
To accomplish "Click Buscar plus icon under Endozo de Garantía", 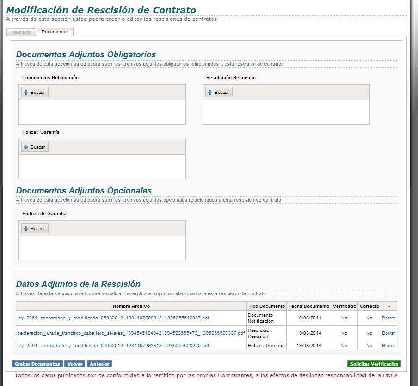I will click(x=26, y=229).
